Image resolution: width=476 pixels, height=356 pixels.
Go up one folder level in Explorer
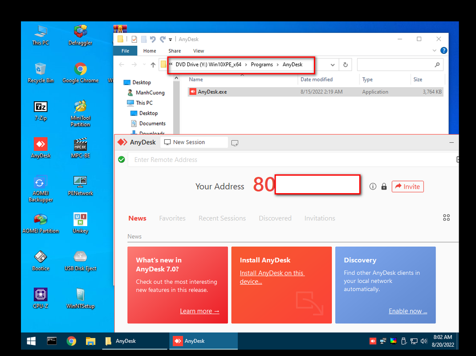pyautogui.click(x=153, y=65)
